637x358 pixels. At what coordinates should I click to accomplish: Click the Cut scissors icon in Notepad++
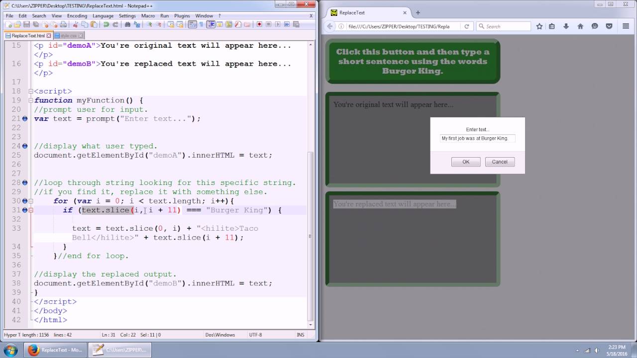76,24
